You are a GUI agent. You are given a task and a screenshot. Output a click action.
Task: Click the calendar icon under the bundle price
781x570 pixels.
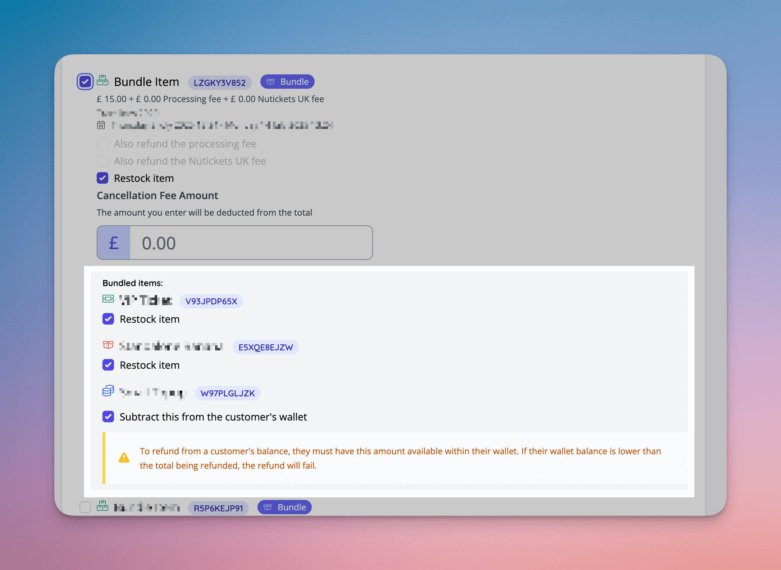click(102, 125)
